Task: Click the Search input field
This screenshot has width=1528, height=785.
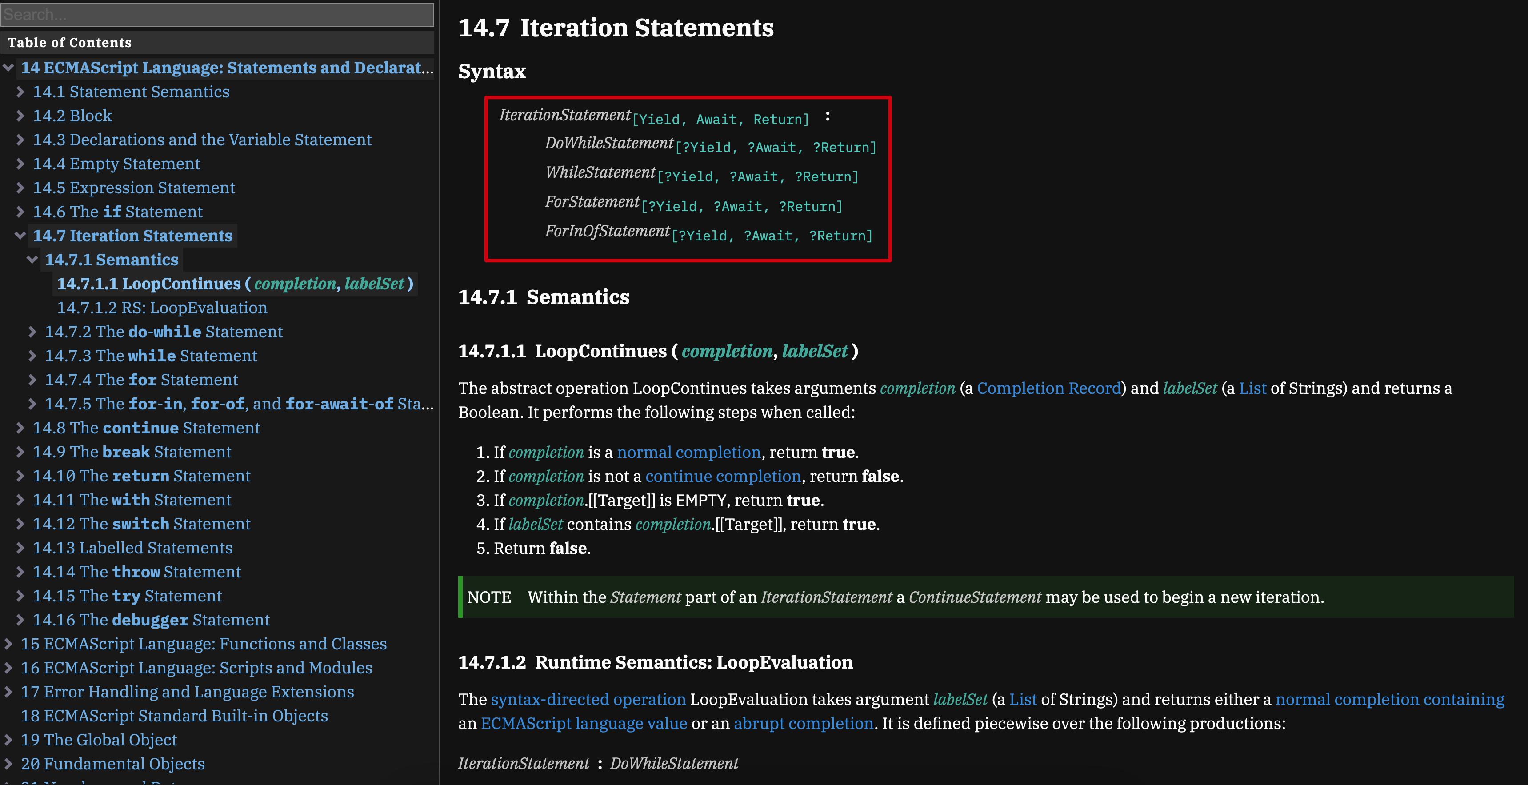Action: (217, 14)
